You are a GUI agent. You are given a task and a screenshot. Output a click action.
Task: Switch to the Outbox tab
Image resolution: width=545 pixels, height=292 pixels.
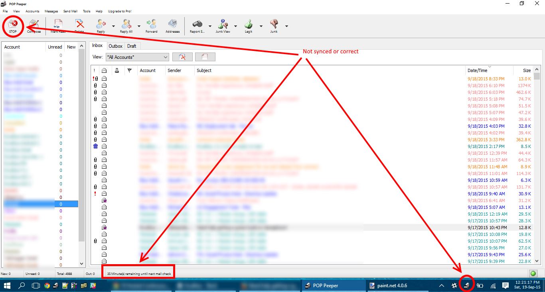[116, 46]
